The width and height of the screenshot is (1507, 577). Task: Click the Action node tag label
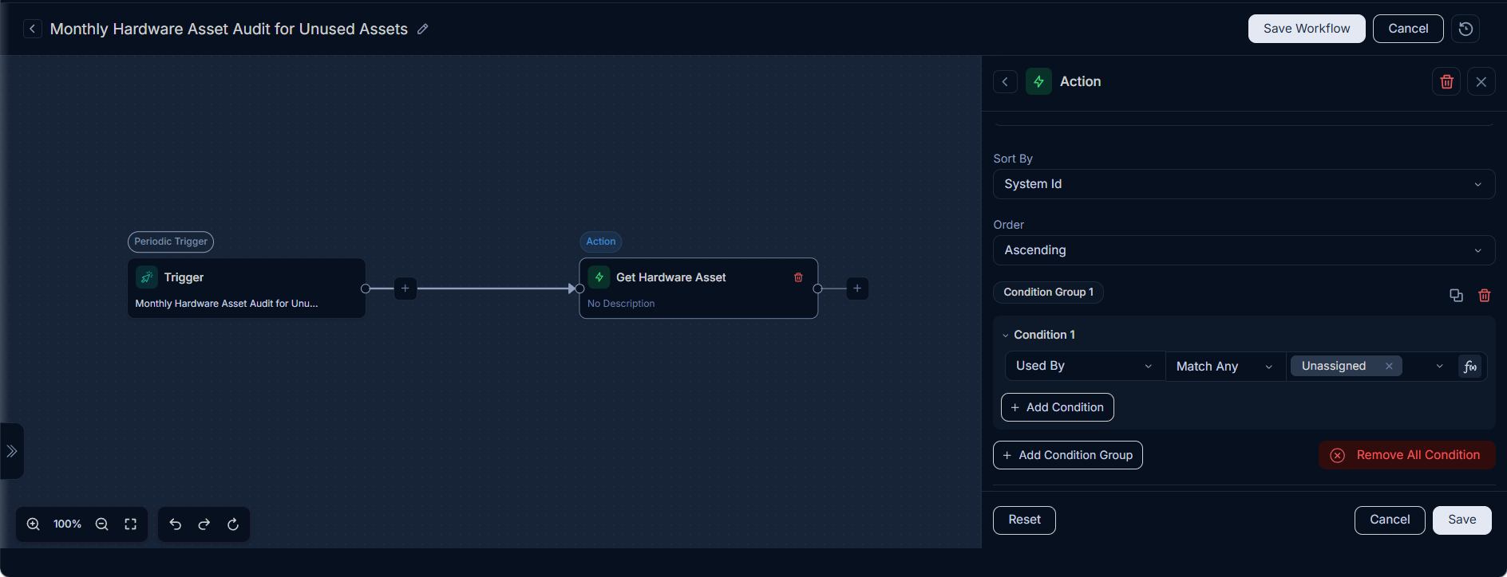tap(600, 241)
